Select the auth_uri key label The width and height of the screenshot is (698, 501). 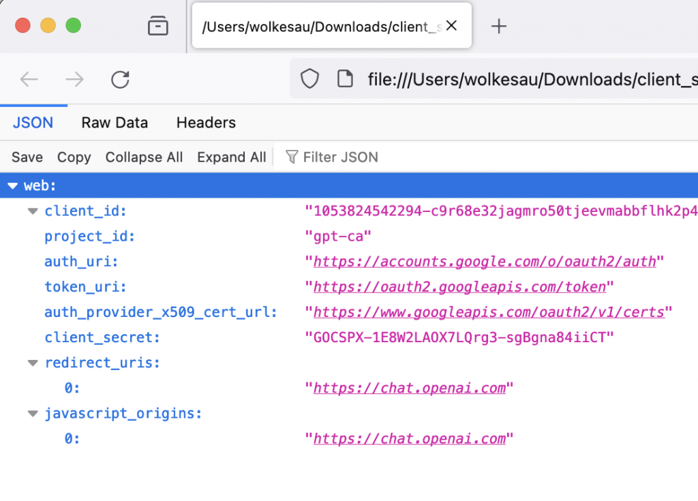81,262
